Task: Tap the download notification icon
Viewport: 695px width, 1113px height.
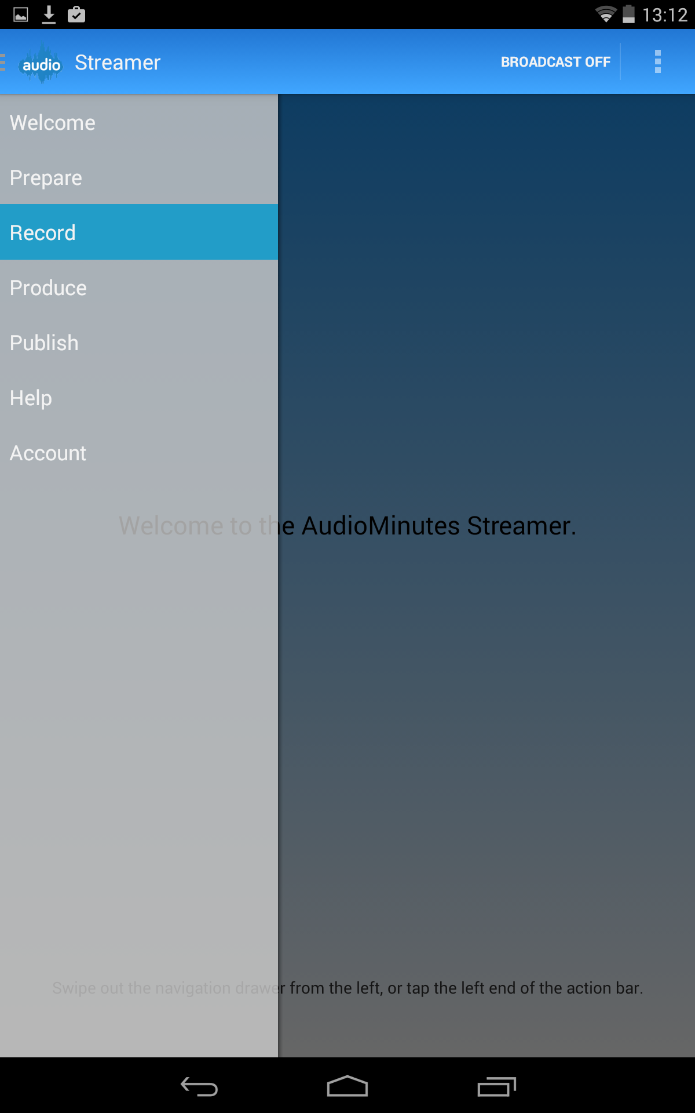Action: (49, 14)
